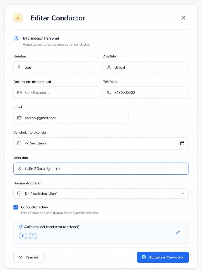Focus the Vencimiento Licencia date field
The image size is (202, 270).
pos(101,143)
